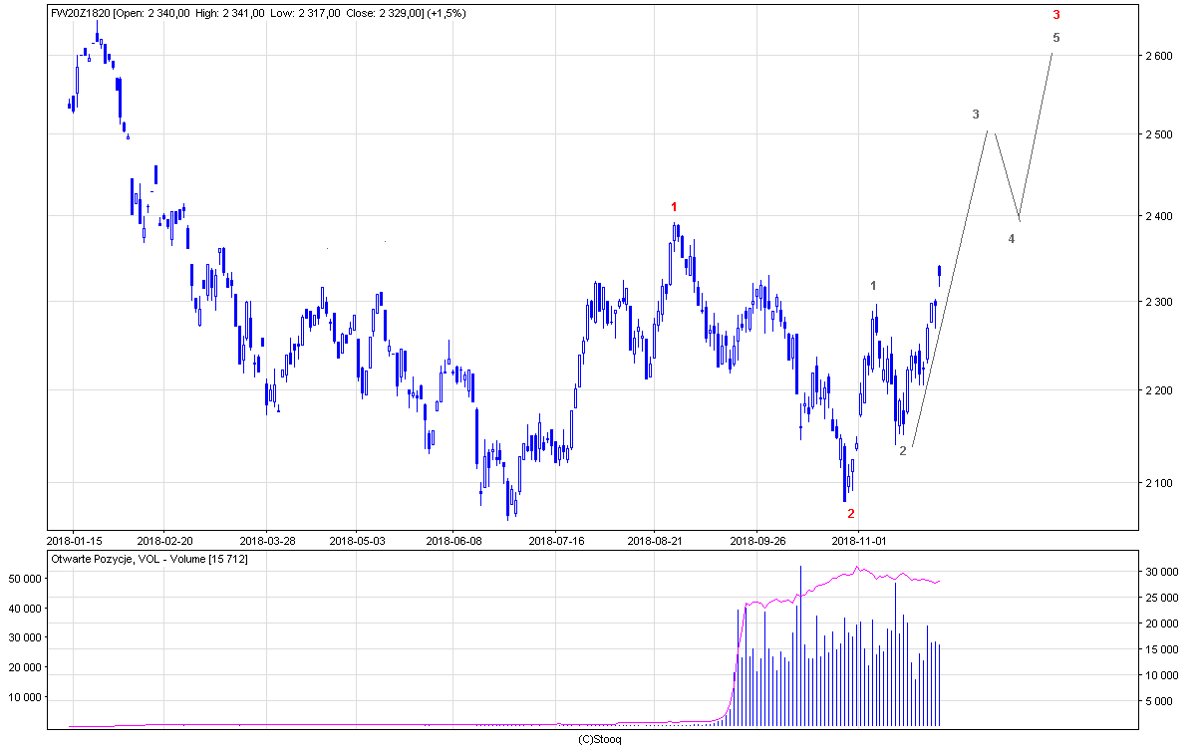Image resolution: width=1196 pixels, height=747 pixels.
Task: Click the Otwarte Pozycje, VOL - Volume title
Action: 149,560
